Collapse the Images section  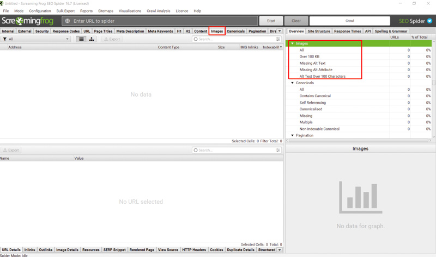pos(292,43)
